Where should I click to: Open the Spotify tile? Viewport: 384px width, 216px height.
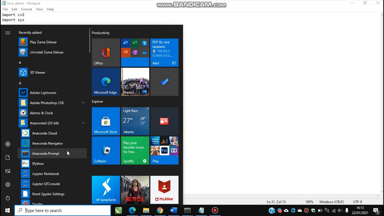135,151
